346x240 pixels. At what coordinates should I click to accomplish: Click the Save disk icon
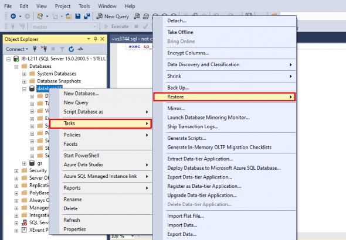click(x=78, y=16)
